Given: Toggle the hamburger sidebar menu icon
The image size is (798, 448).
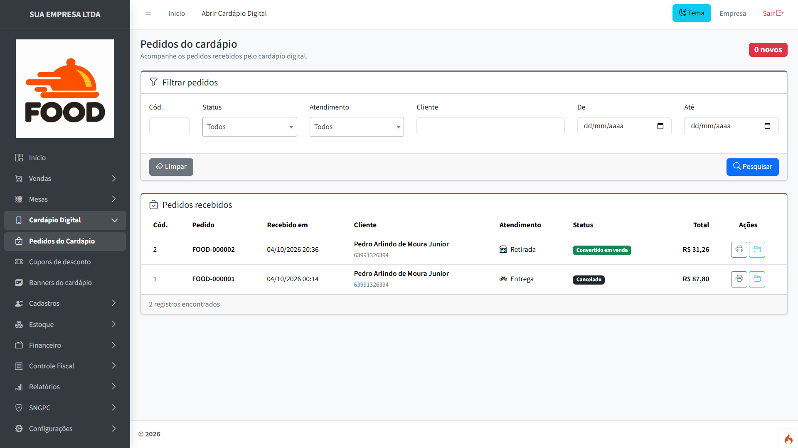Looking at the screenshot, I should point(148,13).
